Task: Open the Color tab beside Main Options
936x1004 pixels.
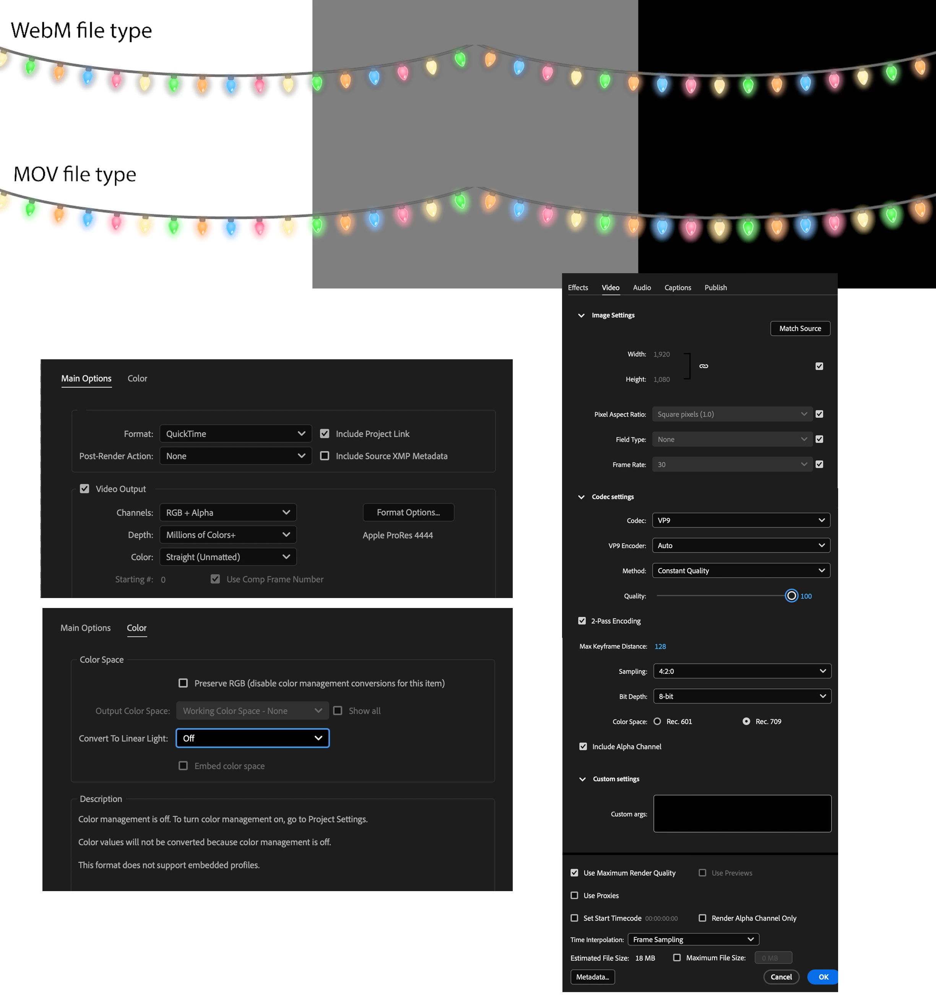Action: click(x=137, y=378)
